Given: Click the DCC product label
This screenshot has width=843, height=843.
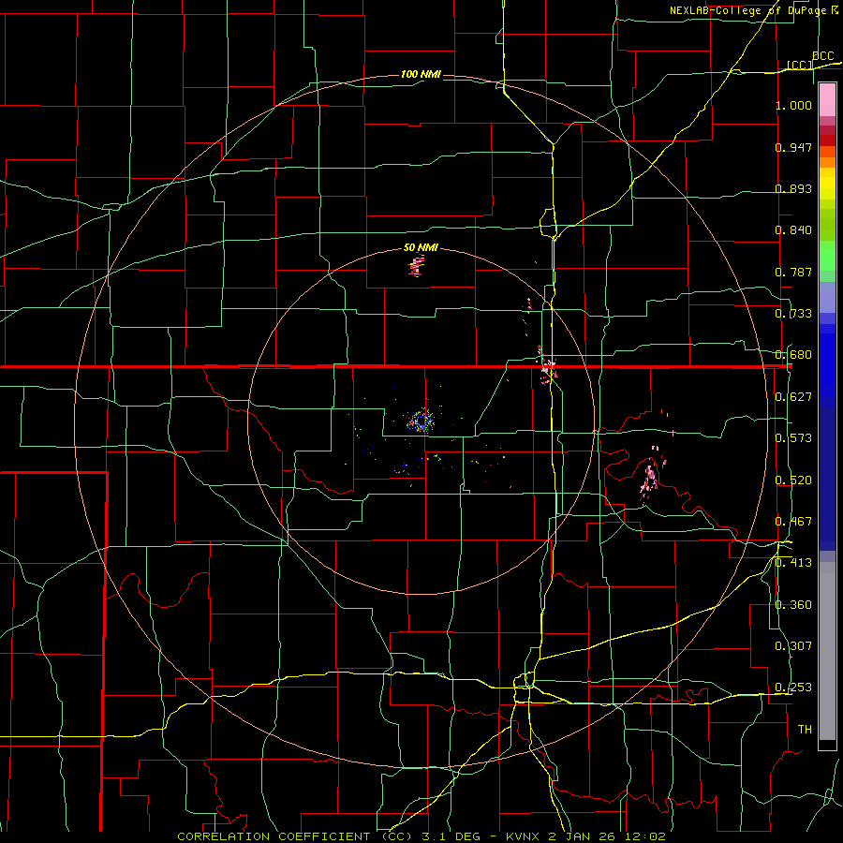Looking at the screenshot, I should [822, 56].
